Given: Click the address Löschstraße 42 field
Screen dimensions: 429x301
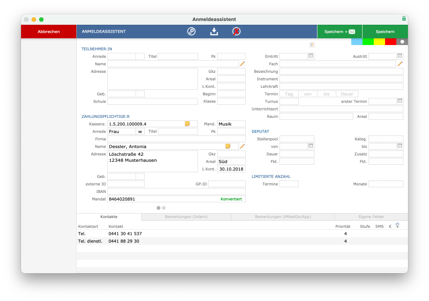Looking at the screenshot, I should (153, 161).
